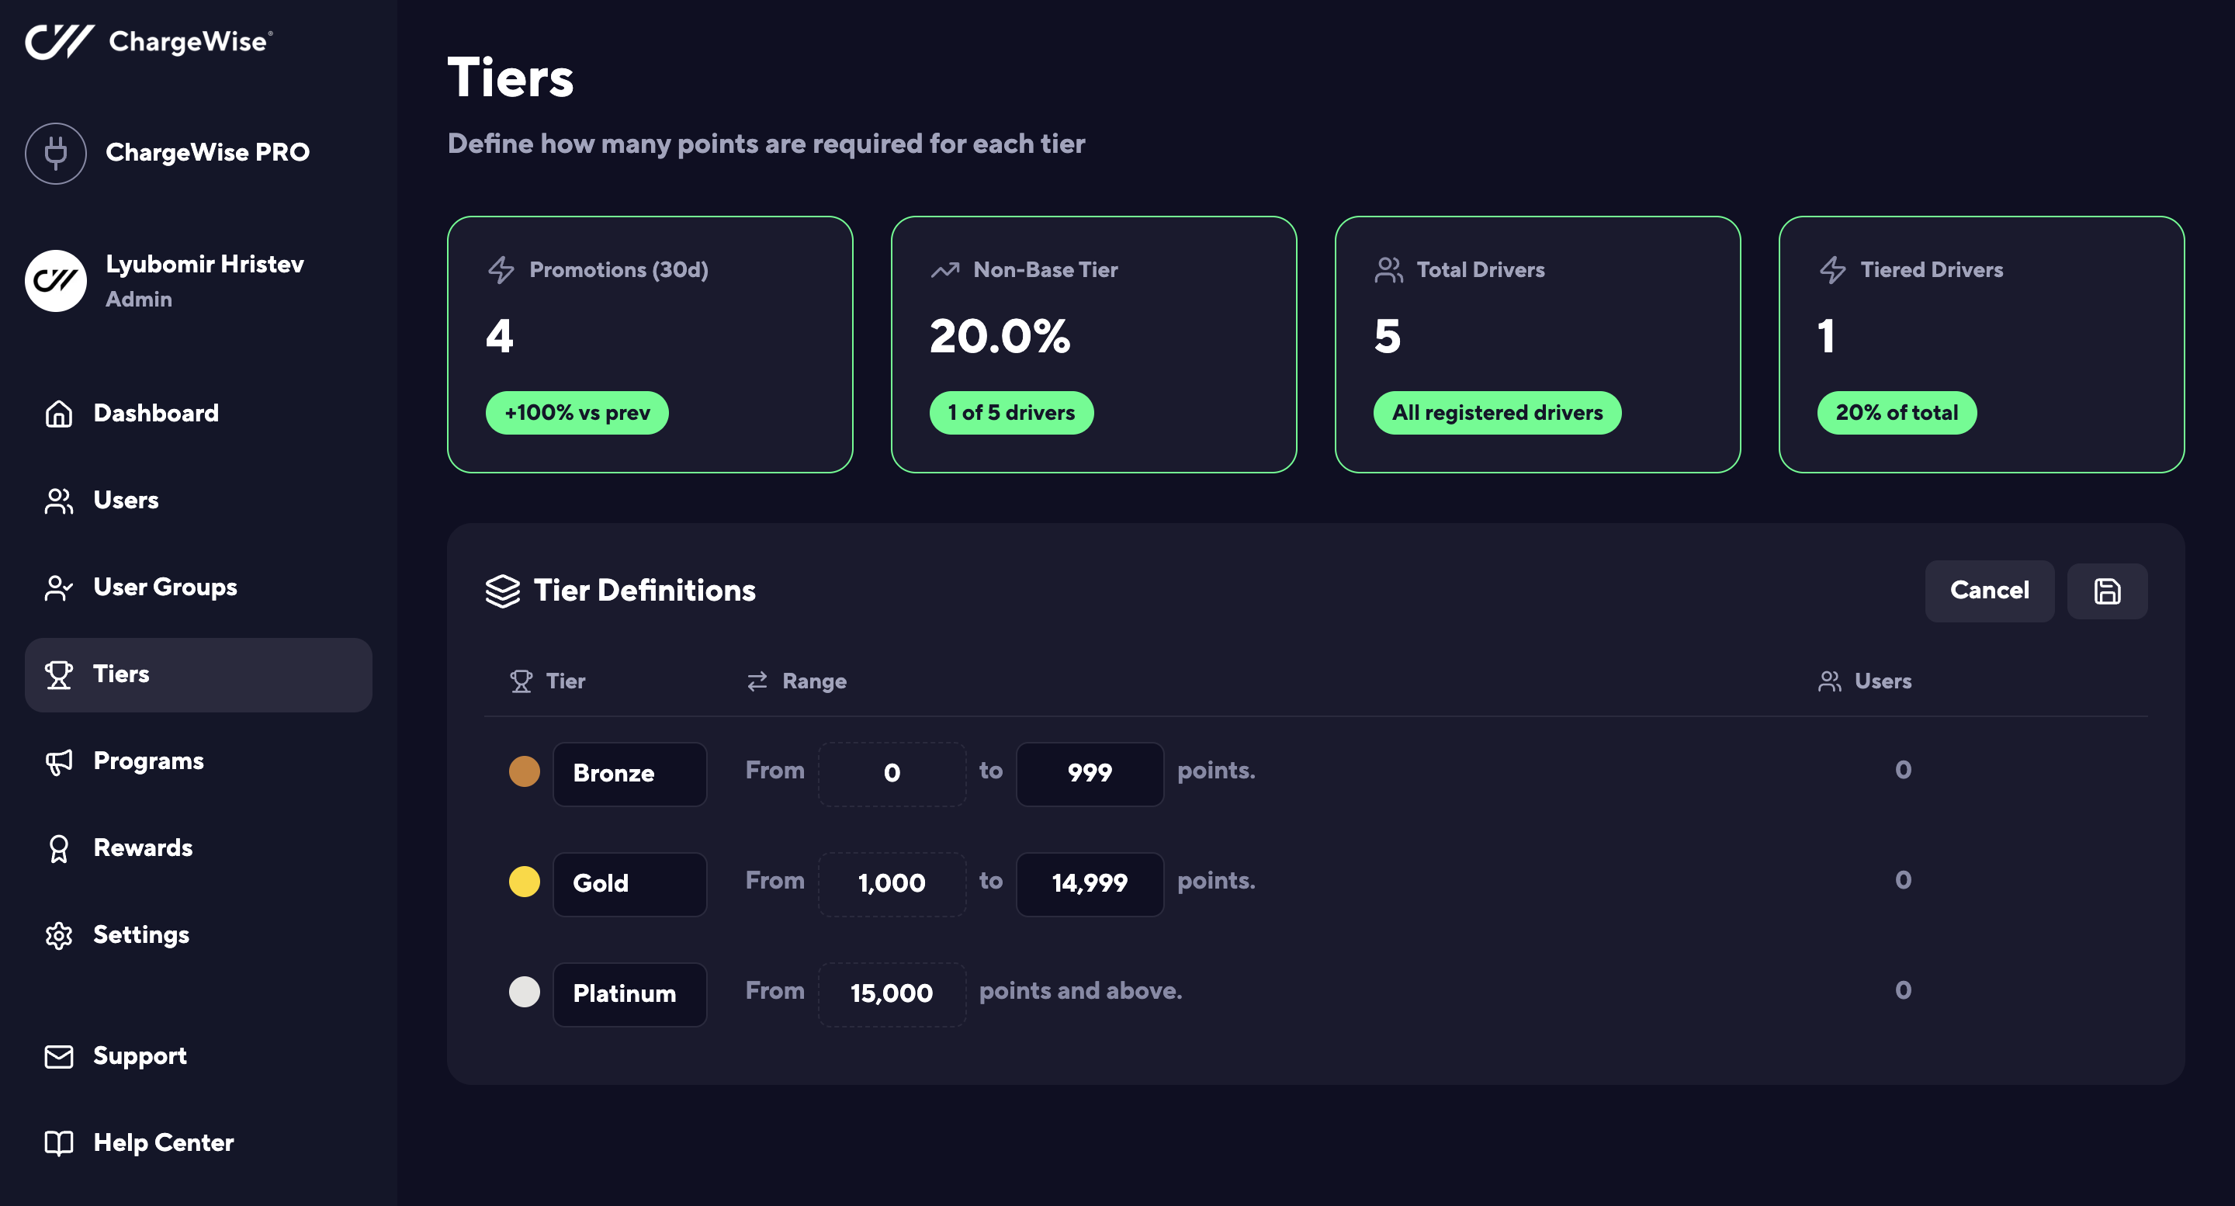Viewport: 2235px width, 1206px height.
Task: Click the Gold tier yellow swatch
Action: point(524,882)
